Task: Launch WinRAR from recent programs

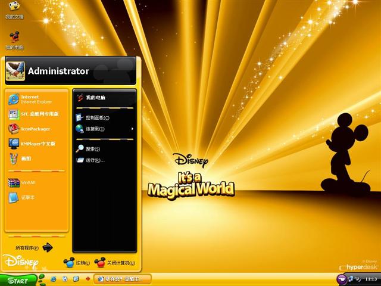Action: [36, 182]
